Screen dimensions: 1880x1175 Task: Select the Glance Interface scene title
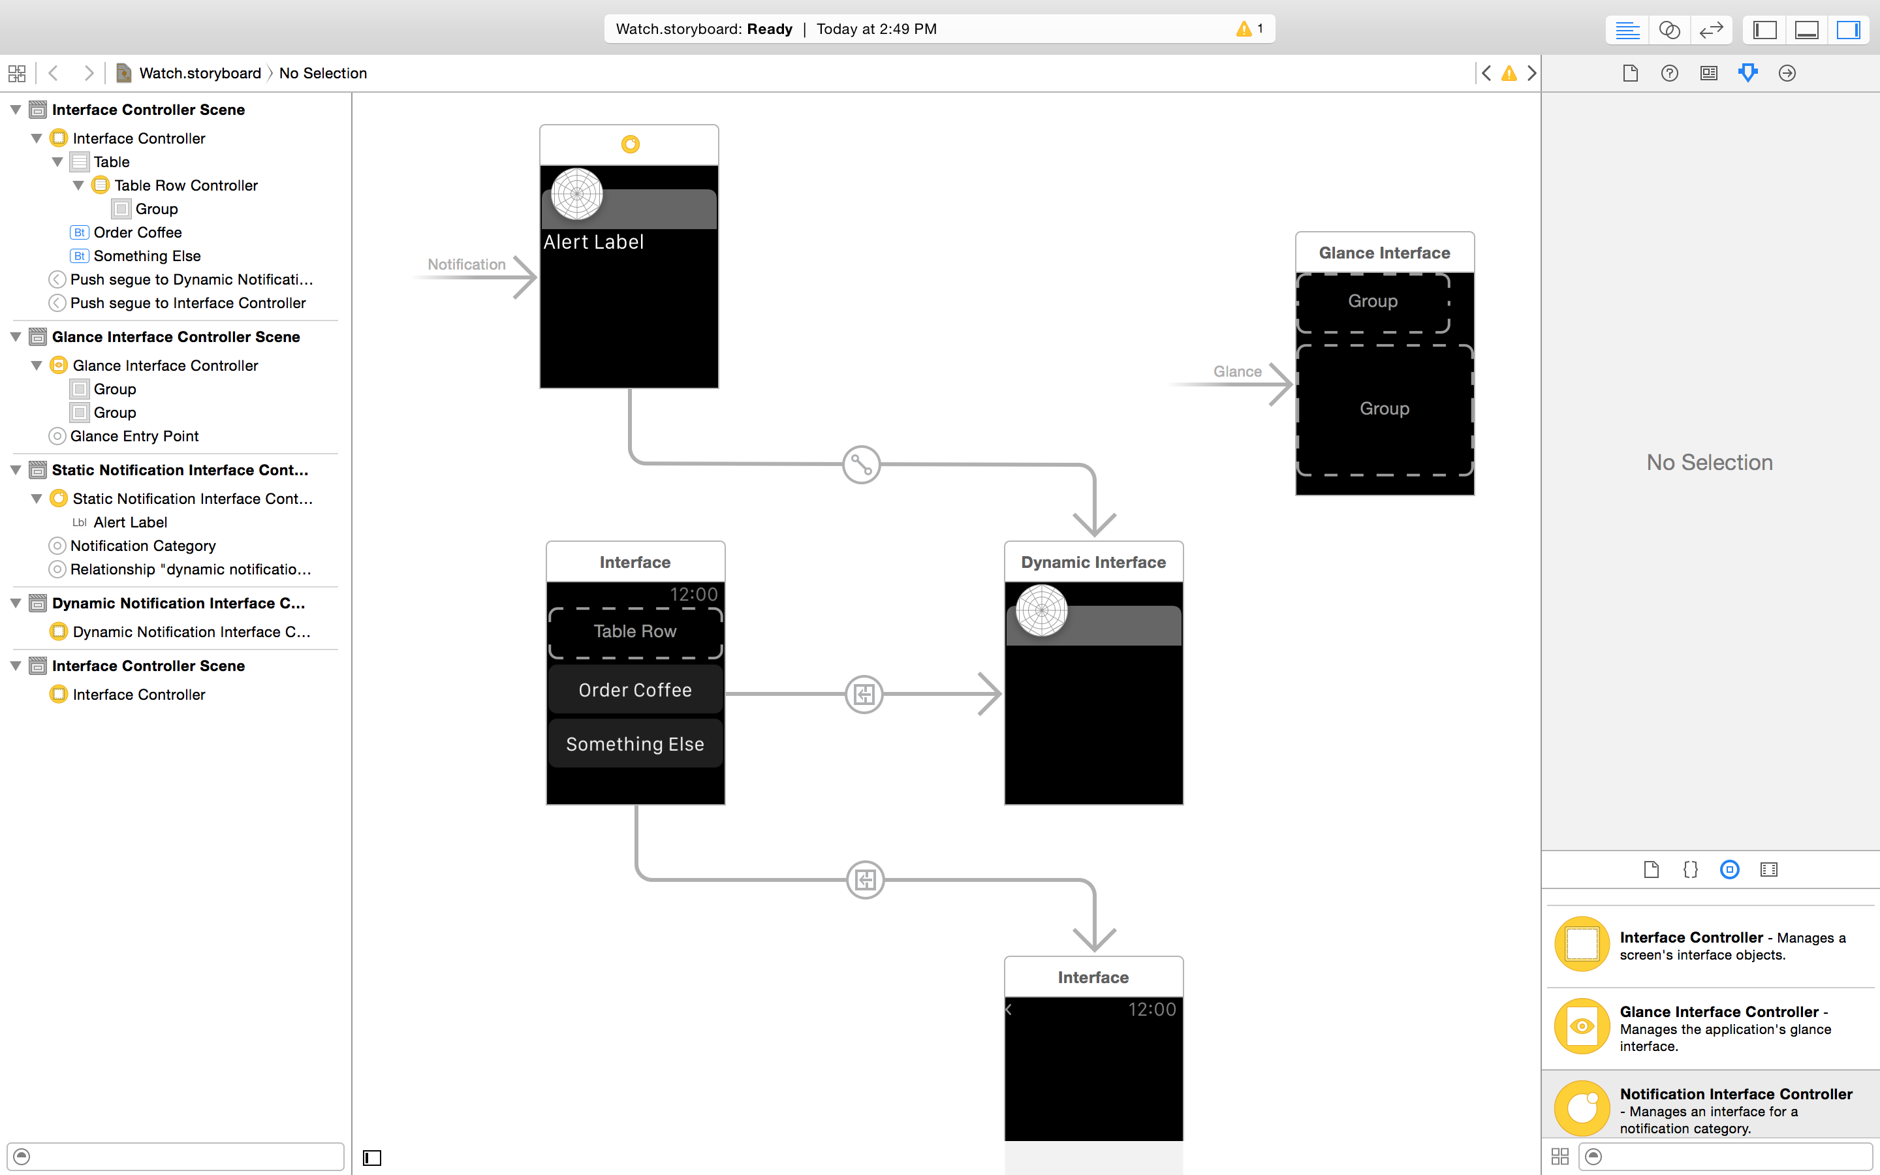(1384, 253)
